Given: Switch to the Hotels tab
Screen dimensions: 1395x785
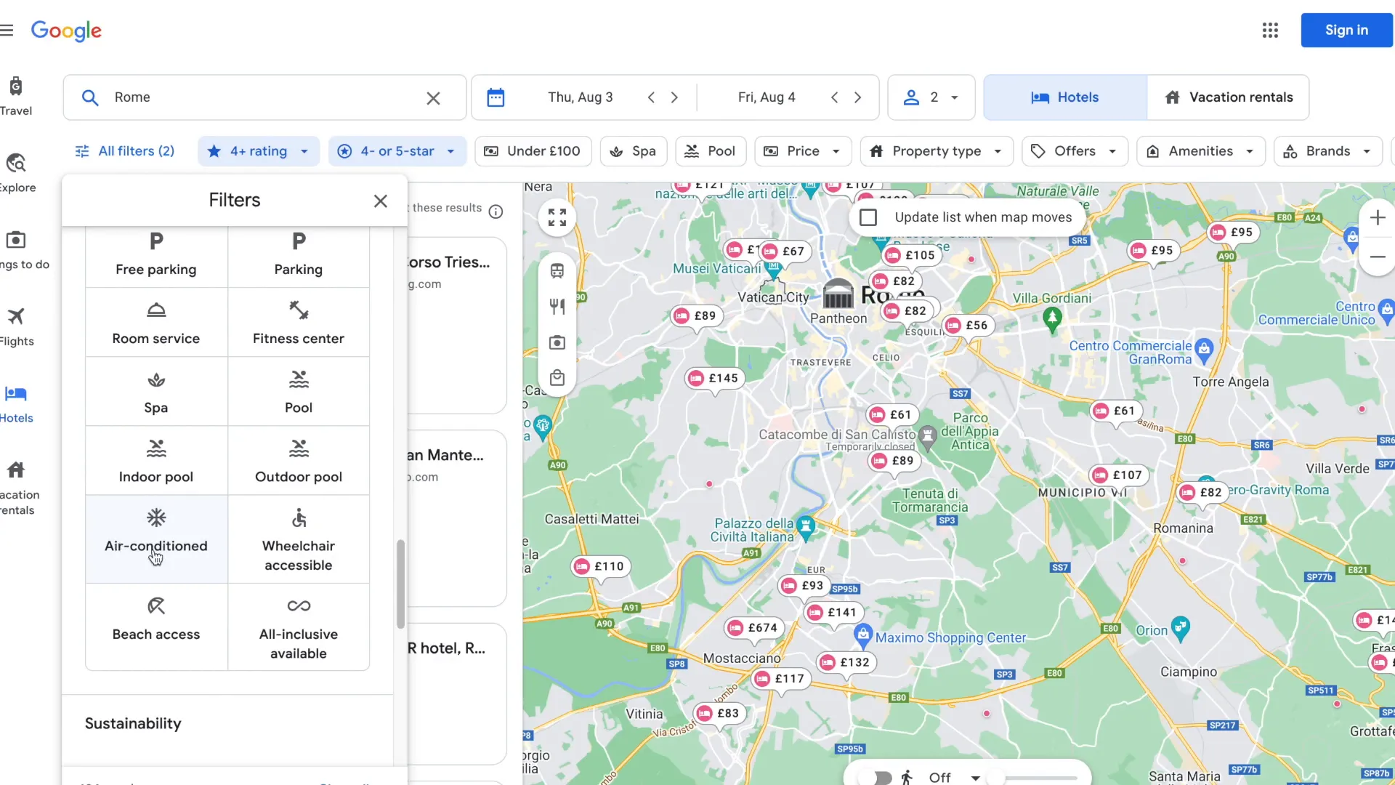Looking at the screenshot, I should click(x=1065, y=97).
